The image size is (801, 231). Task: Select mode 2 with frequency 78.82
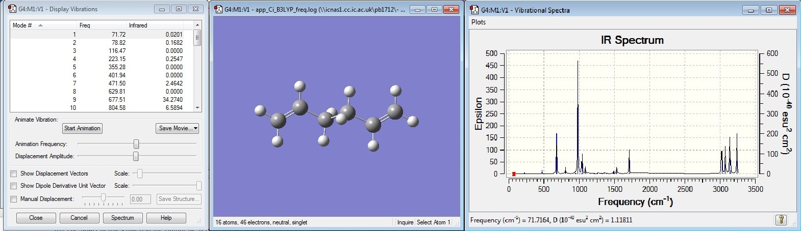click(x=102, y=43)
